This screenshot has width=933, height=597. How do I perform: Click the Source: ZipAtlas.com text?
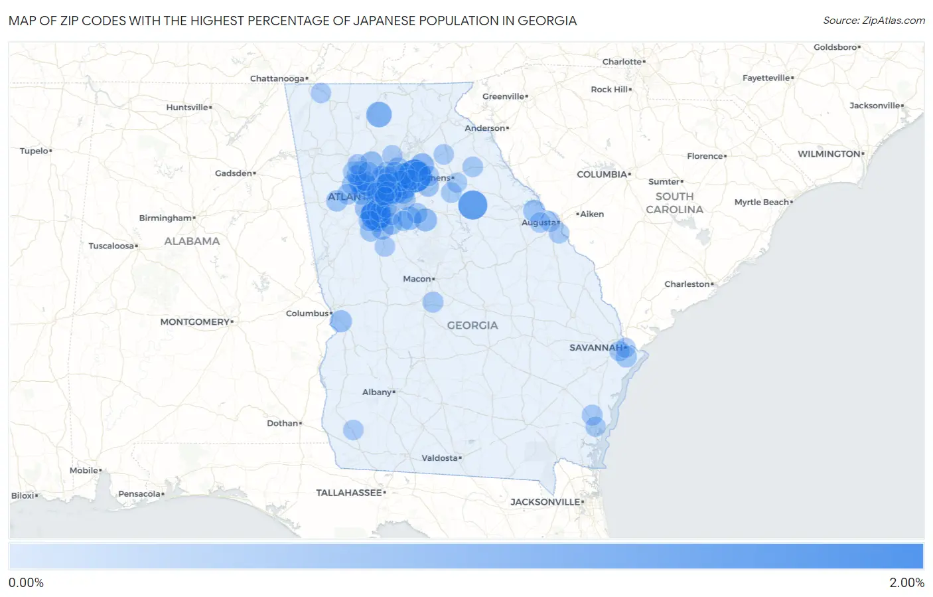tap(874, 21)
